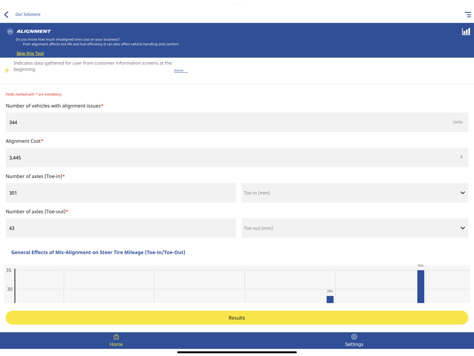
Task: Click the Home house icon
Action: [116, 337]
